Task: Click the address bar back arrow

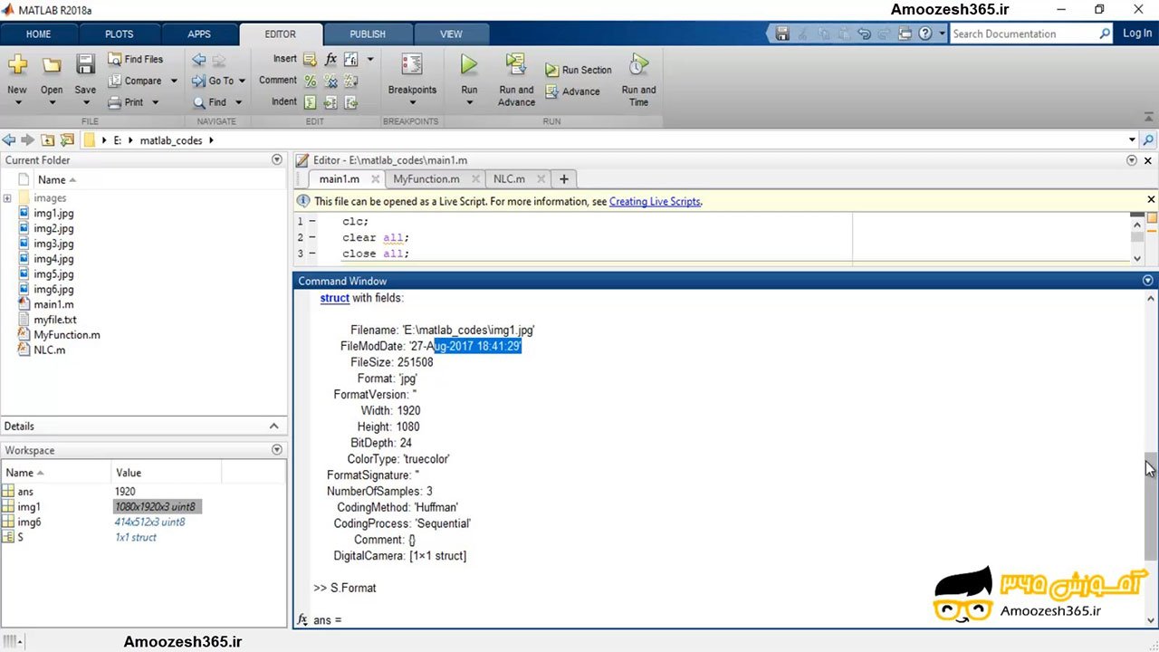Action: coord(9,140)
